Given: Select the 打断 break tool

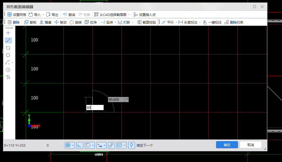Looking at the screenshot, I should [124, 22].
